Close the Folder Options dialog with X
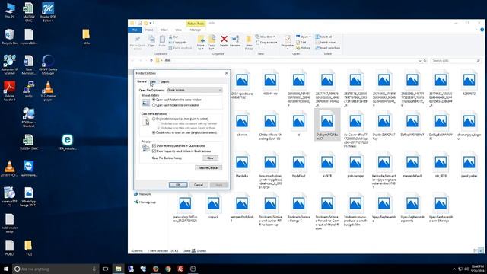487x274 pixels. click(x=227, y=73)
